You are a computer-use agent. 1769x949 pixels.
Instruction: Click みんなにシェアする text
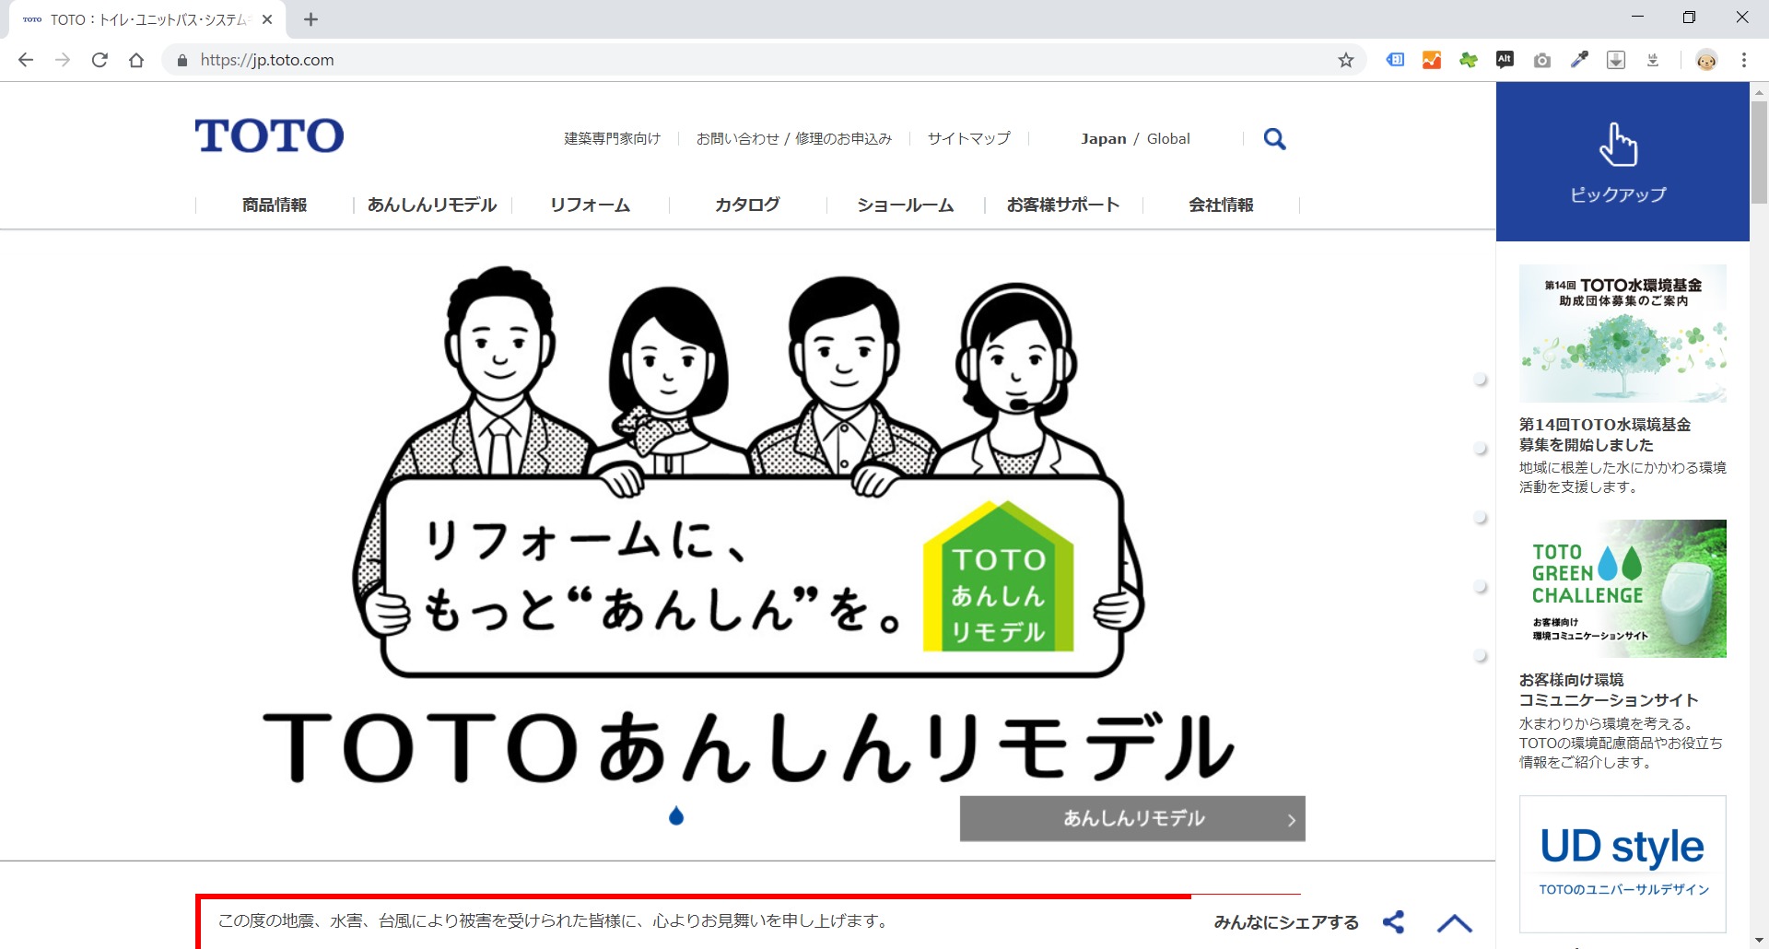1286,922
